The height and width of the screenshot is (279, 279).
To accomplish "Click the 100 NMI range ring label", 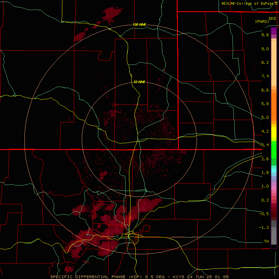I will pyautogui.click(x=139, y=24).
